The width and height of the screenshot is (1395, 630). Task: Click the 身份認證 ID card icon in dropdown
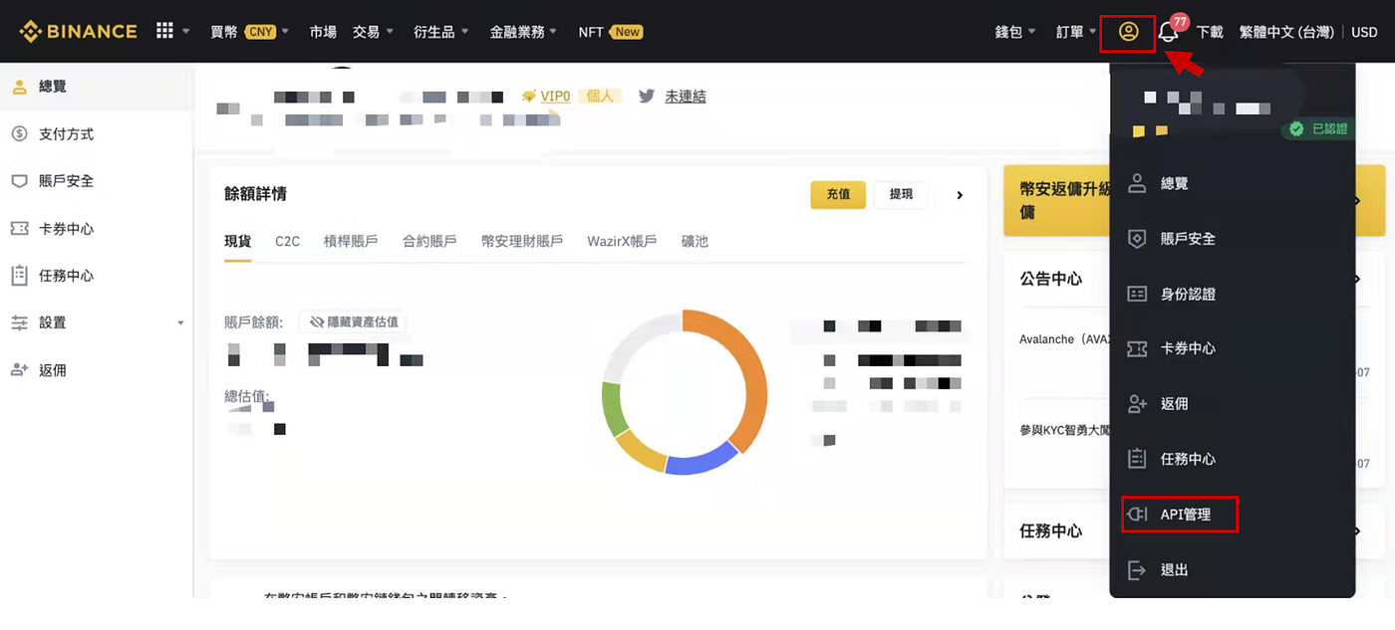(x=1137, y=294)
